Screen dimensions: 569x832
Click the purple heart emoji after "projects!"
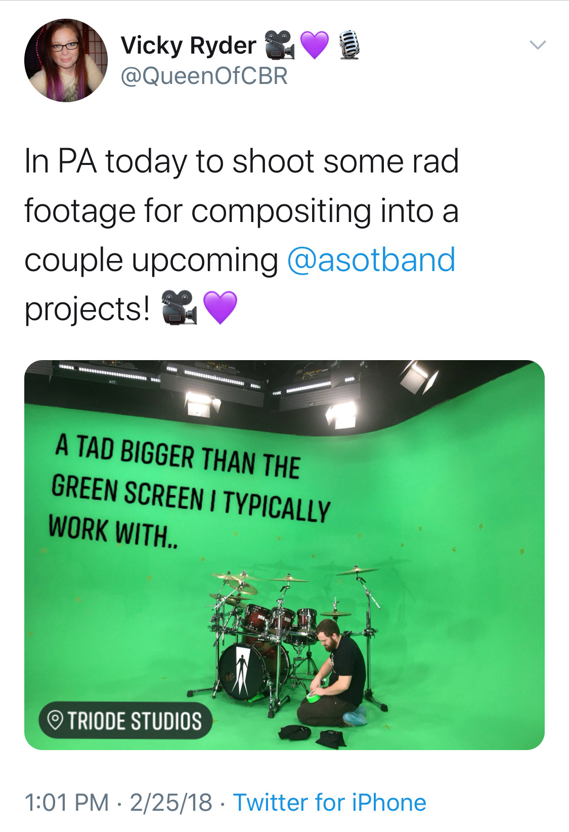[x=220, y=308]
